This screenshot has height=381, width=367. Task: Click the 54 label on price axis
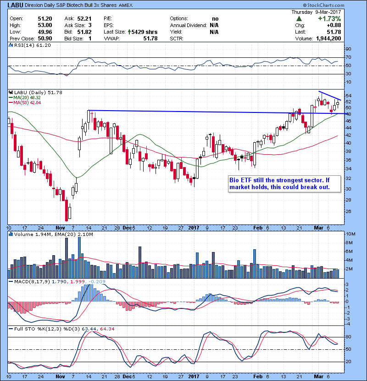click(x=348, y=96)
